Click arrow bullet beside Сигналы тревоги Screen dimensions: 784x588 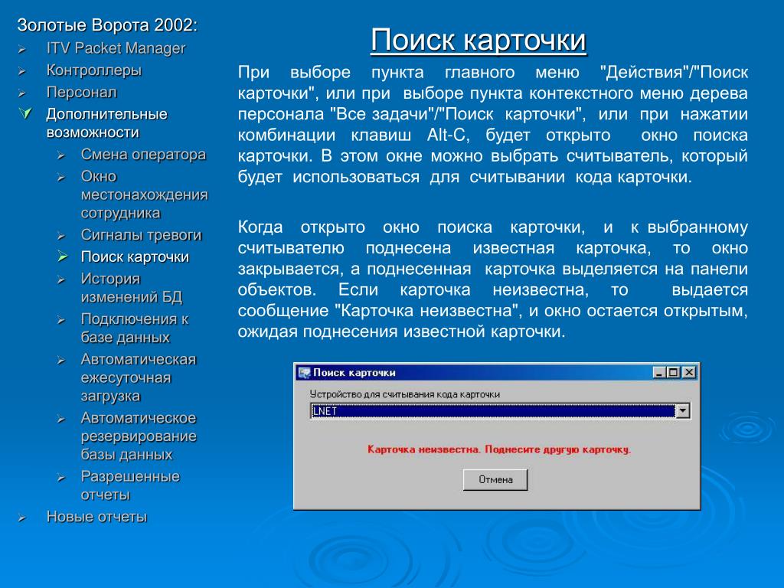pyautogui.click(x=61, y=236)
